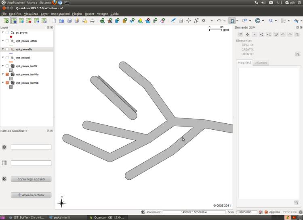Enable visibility of pt_prova layer
Viewport: 303px width, 220px height.
point(7,33)
